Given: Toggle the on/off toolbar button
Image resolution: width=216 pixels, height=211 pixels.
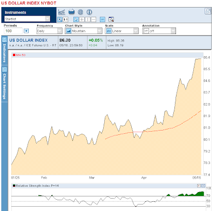Looking at the screenshot, I should coord(103,19).
